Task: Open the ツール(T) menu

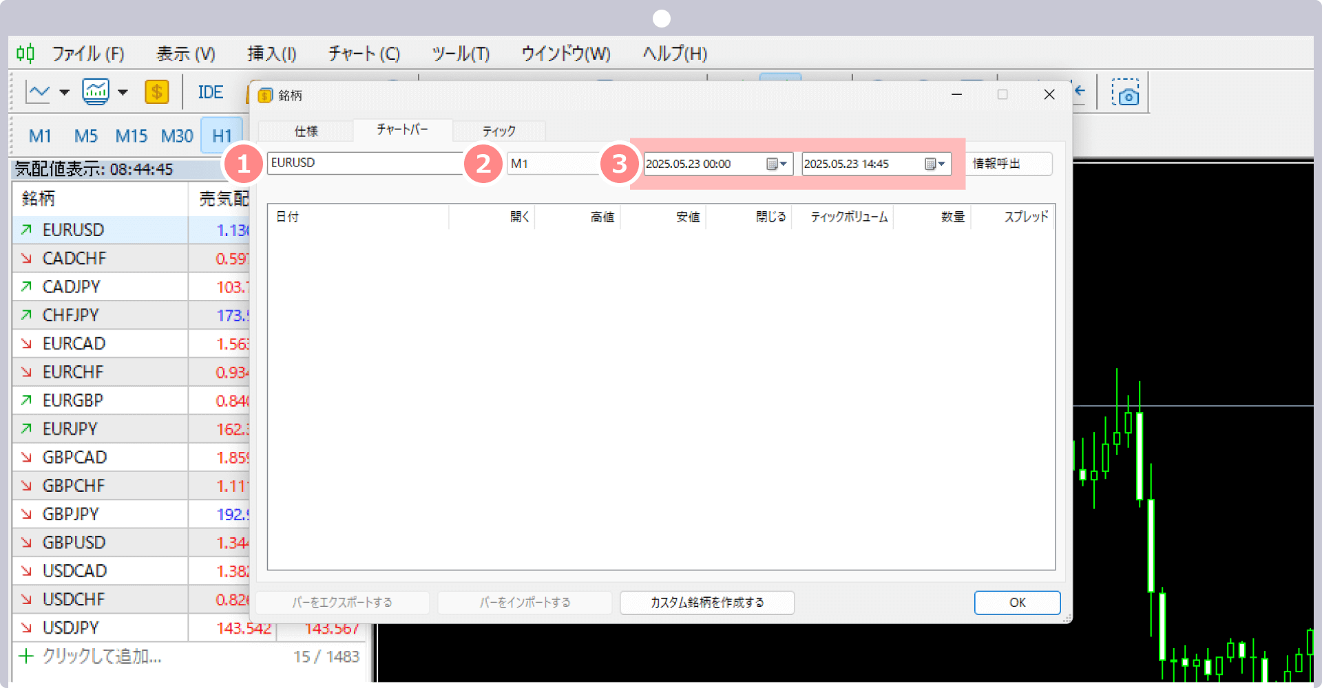Action: click(x=461, y=54)
